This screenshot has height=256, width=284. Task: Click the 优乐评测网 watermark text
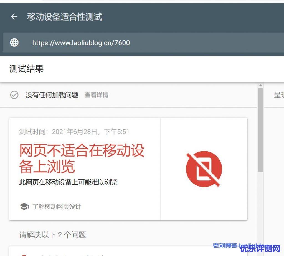click(260, 249)
